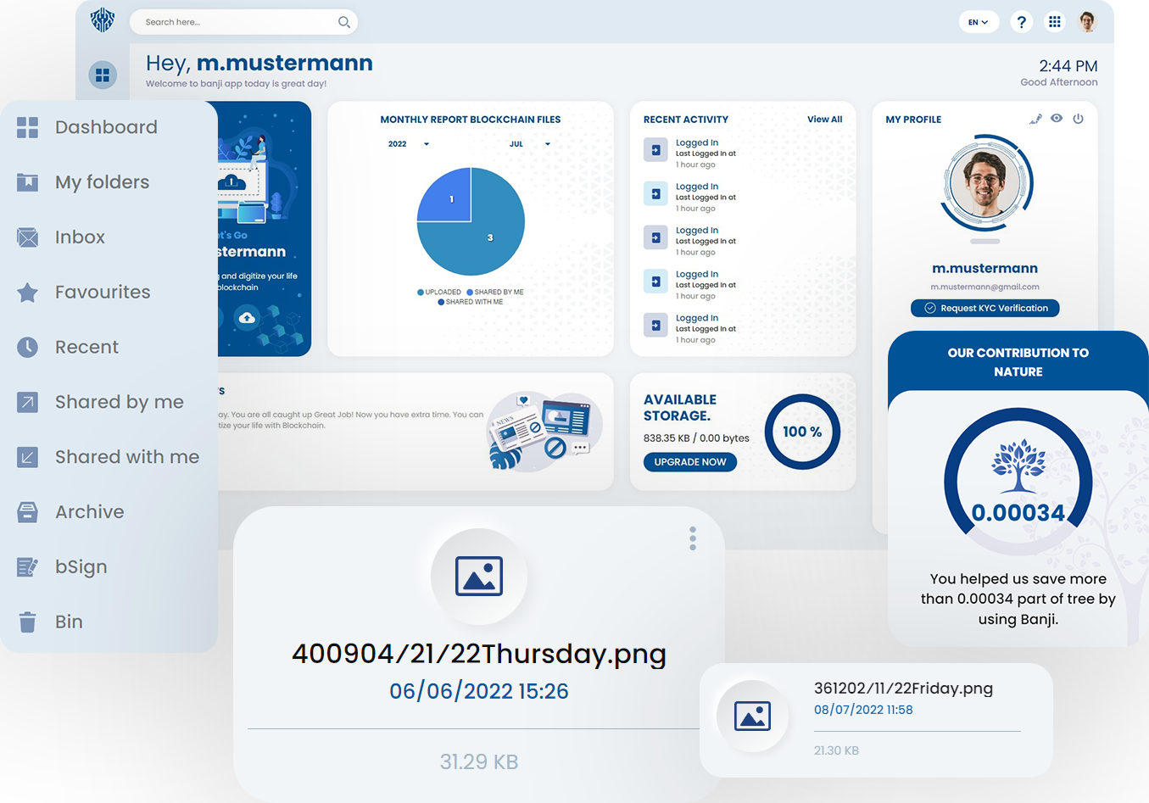Open the EN language dropdown

pyautogui.click(x=979, y=22)
